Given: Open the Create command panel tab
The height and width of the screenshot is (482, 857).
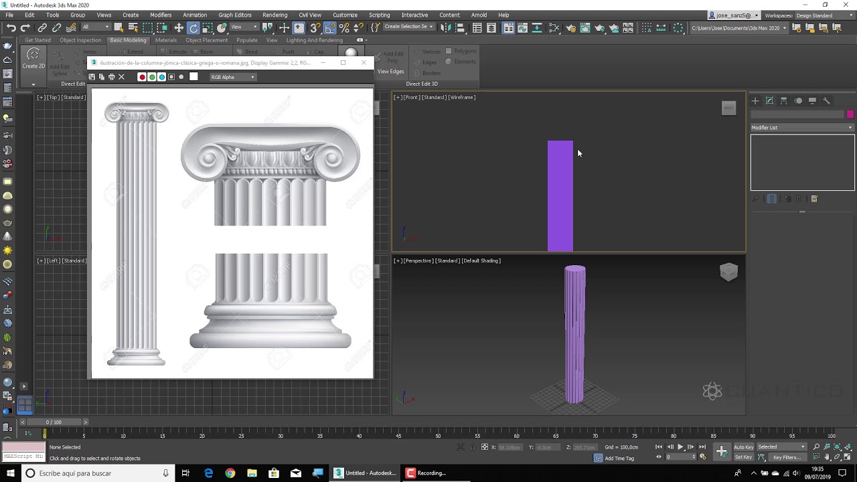Looking at the screenshot, I should click(x=755, y=101).
